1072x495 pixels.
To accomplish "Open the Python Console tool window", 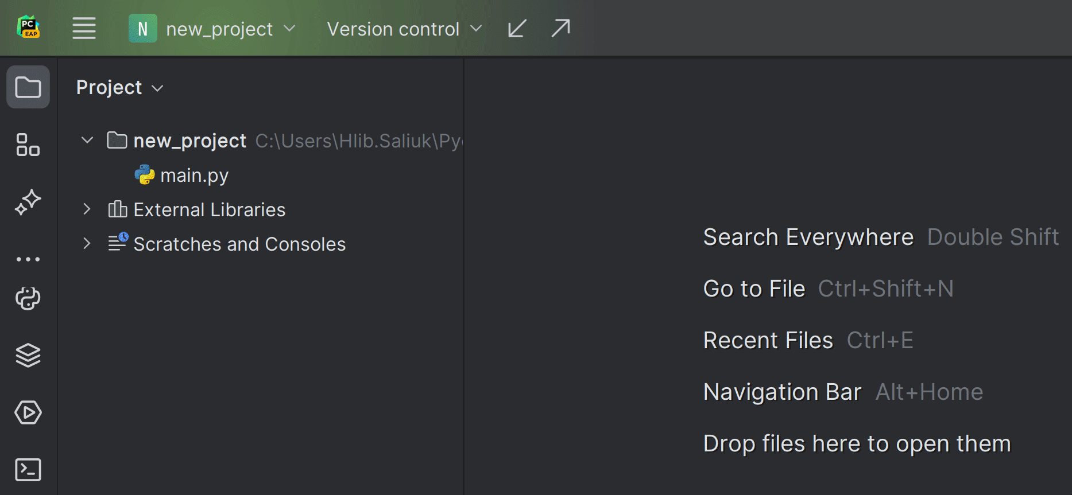I will (28, 298).
